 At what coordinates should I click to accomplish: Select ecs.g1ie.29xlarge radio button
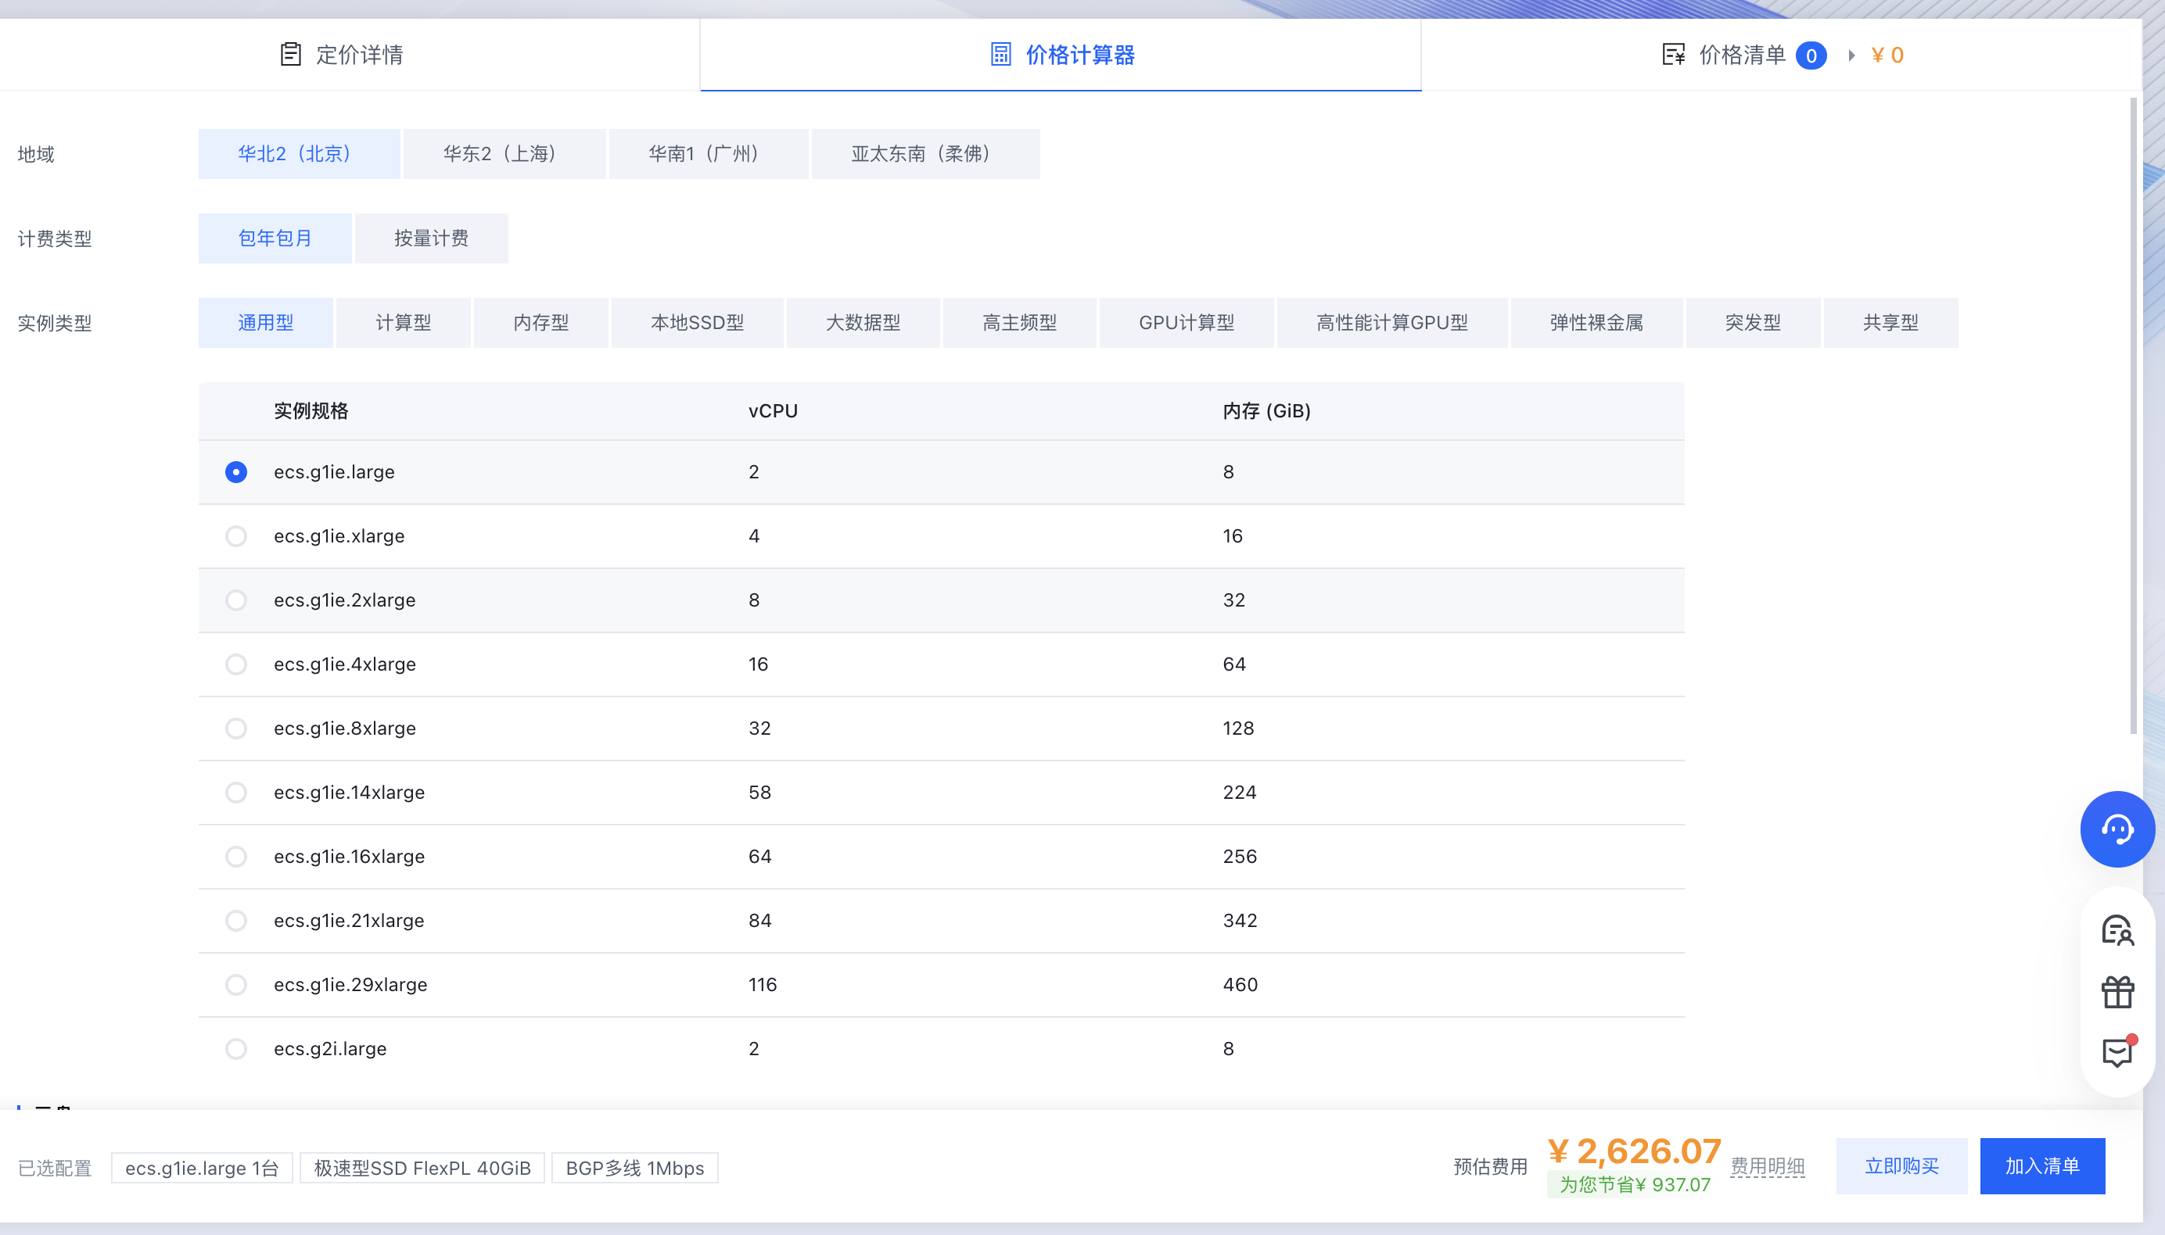tap(236, 985)
